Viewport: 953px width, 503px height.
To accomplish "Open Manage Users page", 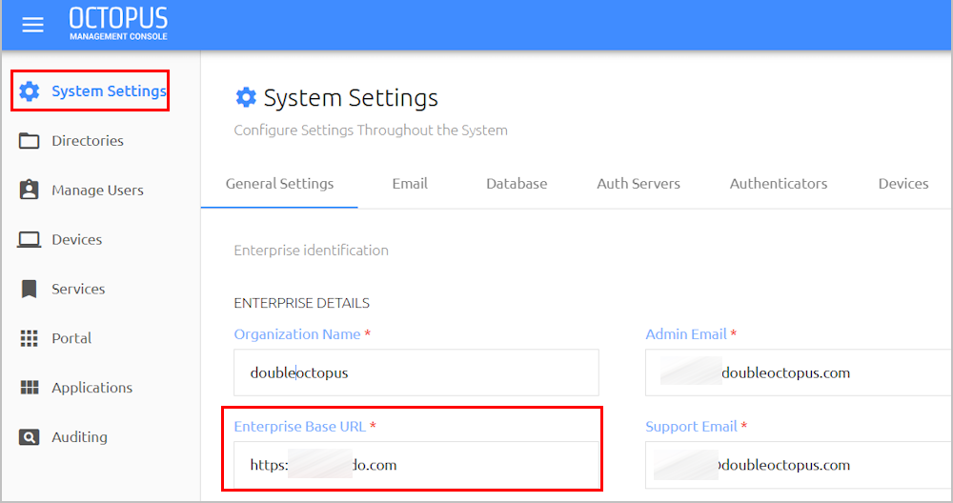I will coord(97,191).
